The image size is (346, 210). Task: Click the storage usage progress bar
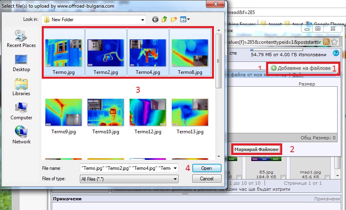point(277,50)
